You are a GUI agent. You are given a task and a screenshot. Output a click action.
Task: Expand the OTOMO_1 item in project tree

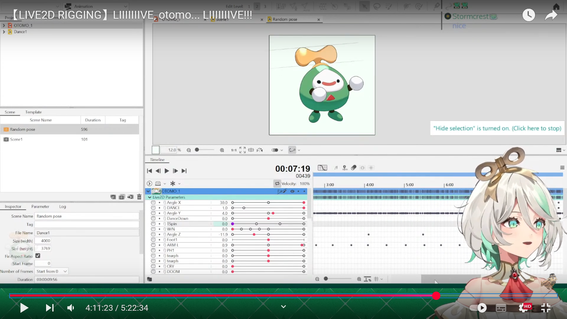(x=4, y=25)
